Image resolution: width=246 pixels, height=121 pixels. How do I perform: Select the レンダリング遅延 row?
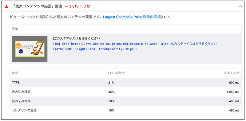tap(125, 111)
